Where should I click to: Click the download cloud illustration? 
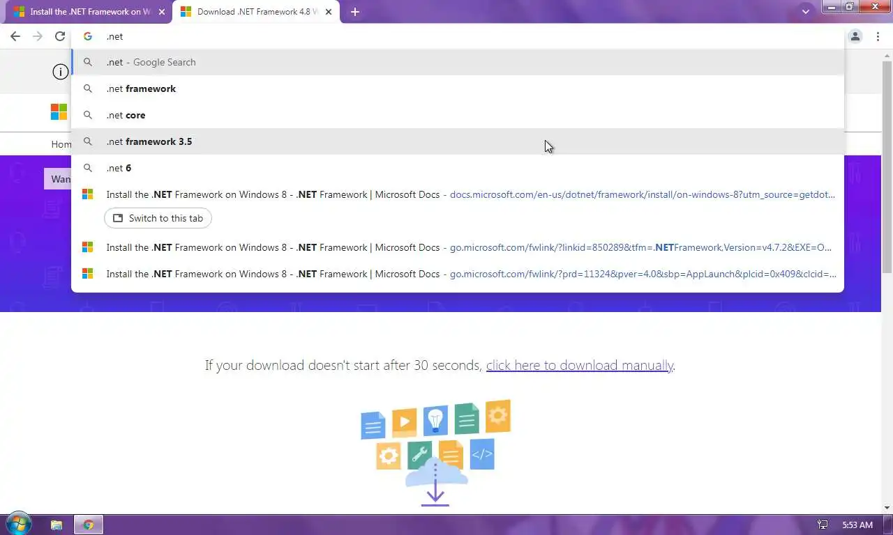coord(435,453)
